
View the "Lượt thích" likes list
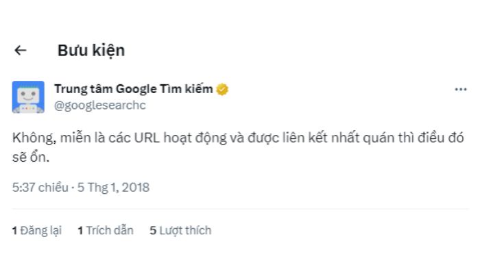185,230
